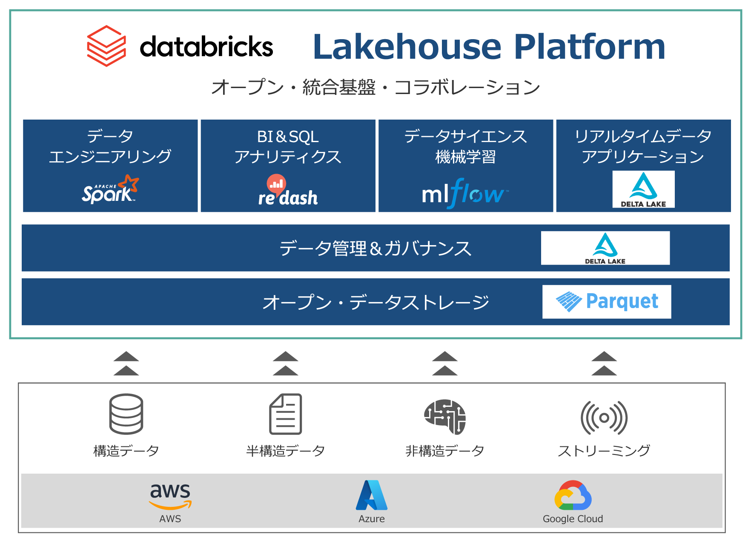Click the ストリーミング label

click(x=604, y=451)
